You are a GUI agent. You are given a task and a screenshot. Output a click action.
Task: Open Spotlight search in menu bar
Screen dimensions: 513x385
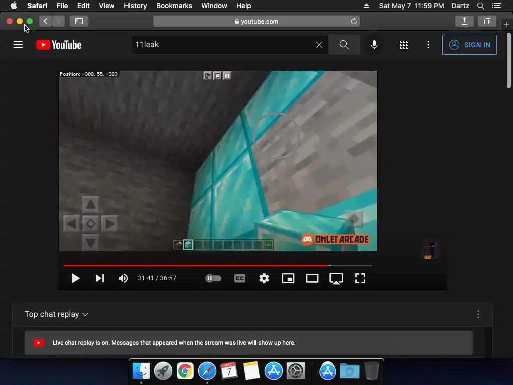pyautogui.click(x=480, y=6)
